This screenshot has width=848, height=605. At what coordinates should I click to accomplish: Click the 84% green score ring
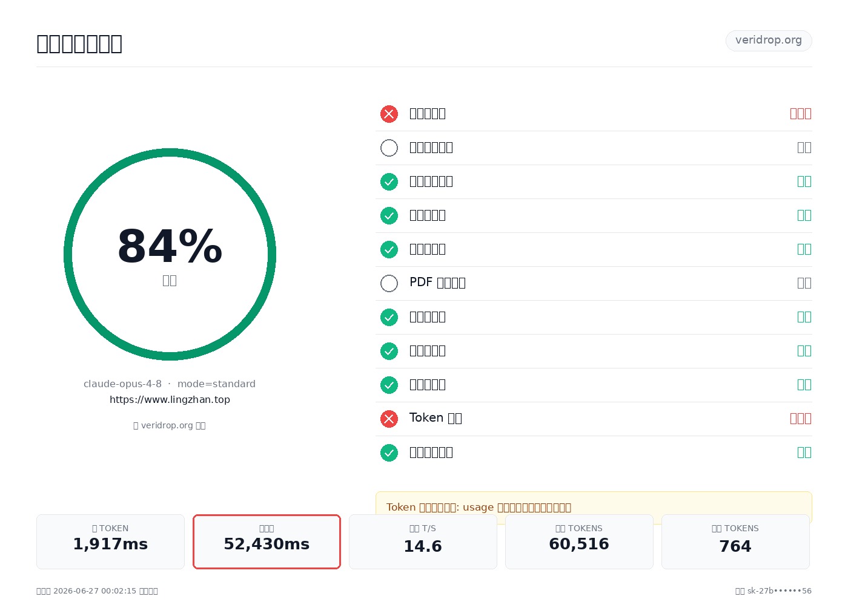pyautogui.click(x=170, y=254)
